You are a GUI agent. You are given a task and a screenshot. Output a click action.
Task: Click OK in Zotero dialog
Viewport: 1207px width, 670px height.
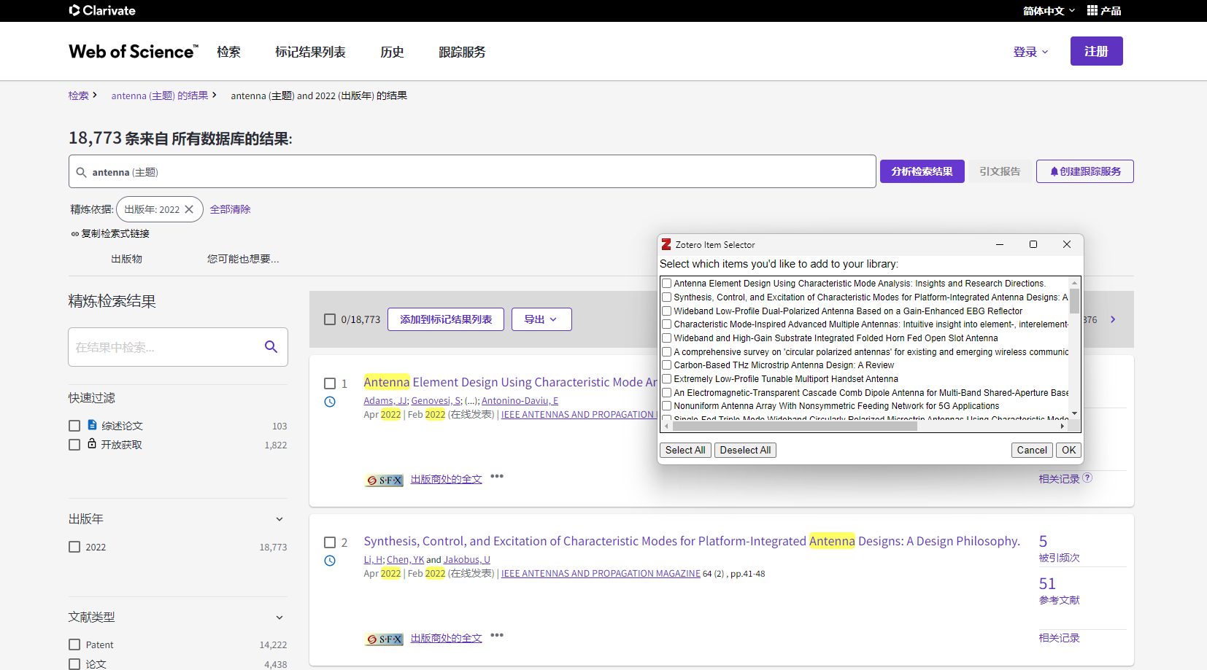pos(1069,450)
